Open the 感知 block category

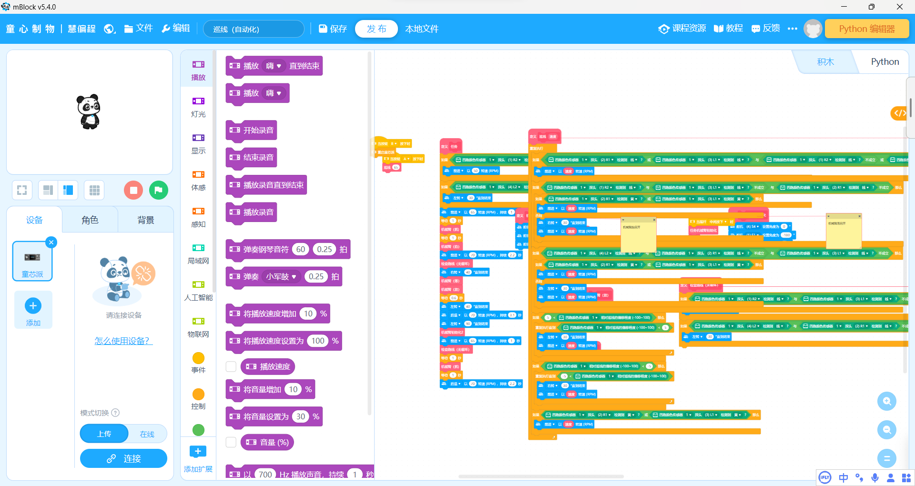tap(198, 217)
